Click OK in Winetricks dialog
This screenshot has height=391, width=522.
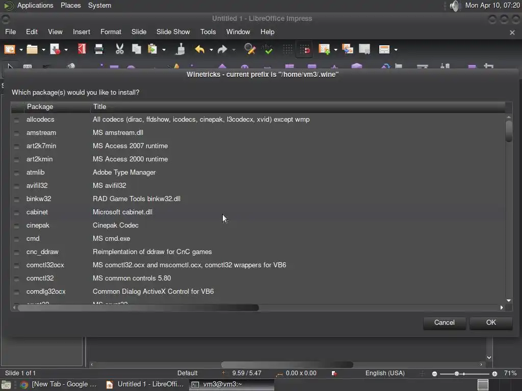[491, 323]
